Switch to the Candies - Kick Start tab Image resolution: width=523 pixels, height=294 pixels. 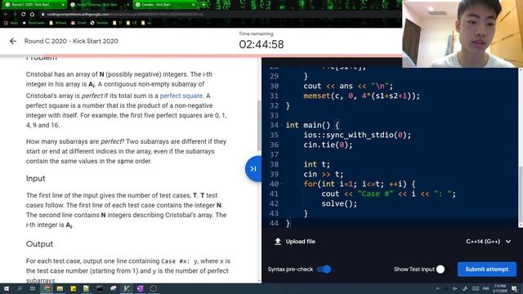[165, 5]
